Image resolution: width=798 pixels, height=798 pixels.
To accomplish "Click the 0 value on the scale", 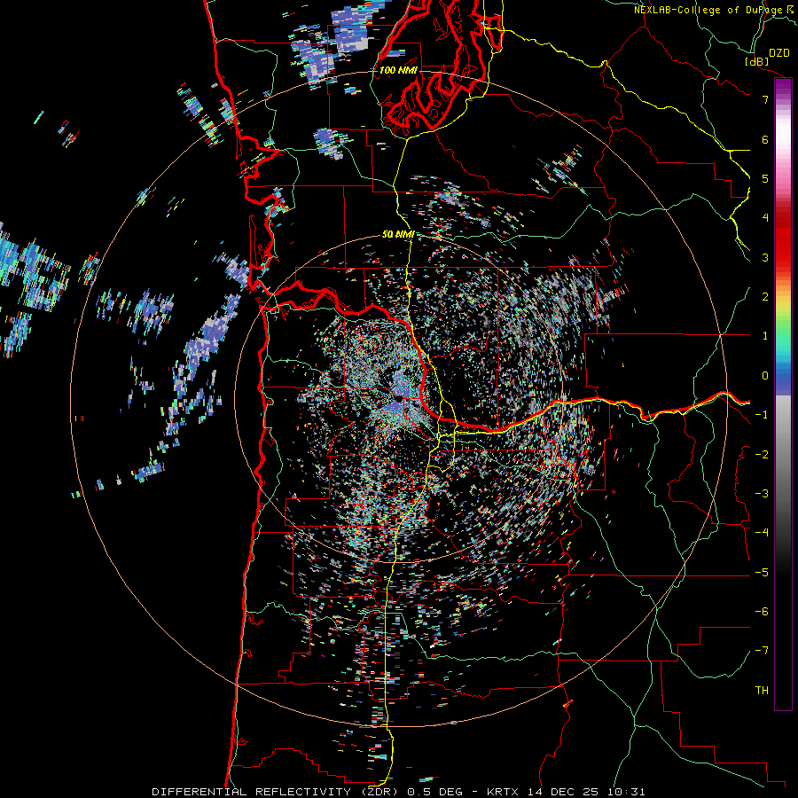I will 765,376.
